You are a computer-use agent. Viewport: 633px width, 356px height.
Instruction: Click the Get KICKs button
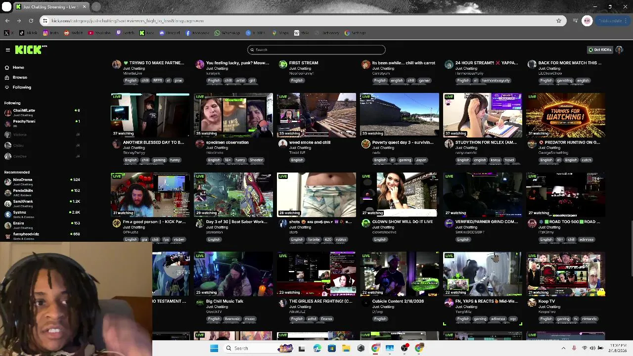(x=600, y=49)
